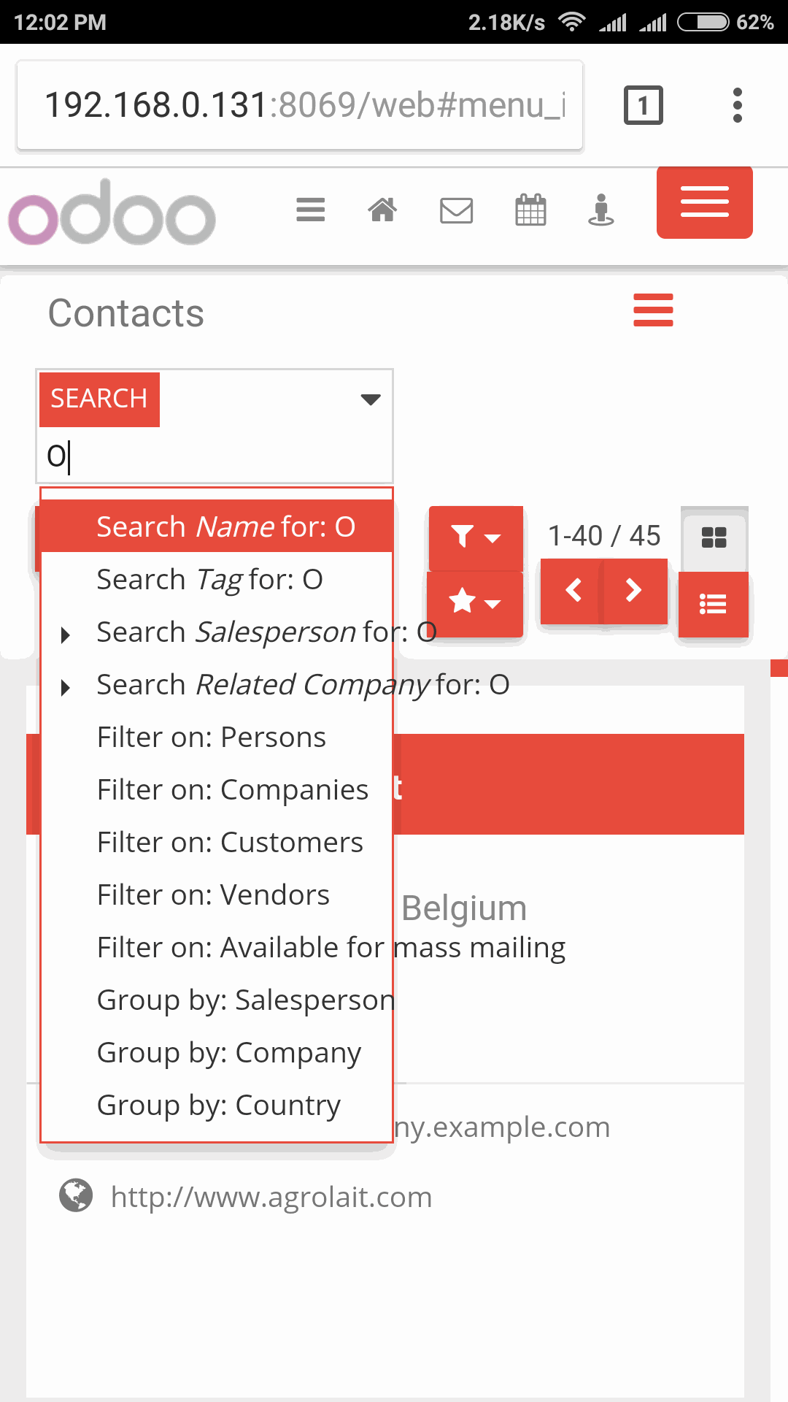Click the person icon in the navbar
The height and width of the screenshot is (1402, 788).
coord(601,210)
